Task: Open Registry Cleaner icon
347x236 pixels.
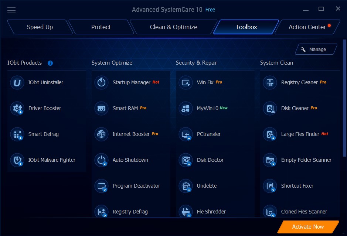Action: point(270,83)
